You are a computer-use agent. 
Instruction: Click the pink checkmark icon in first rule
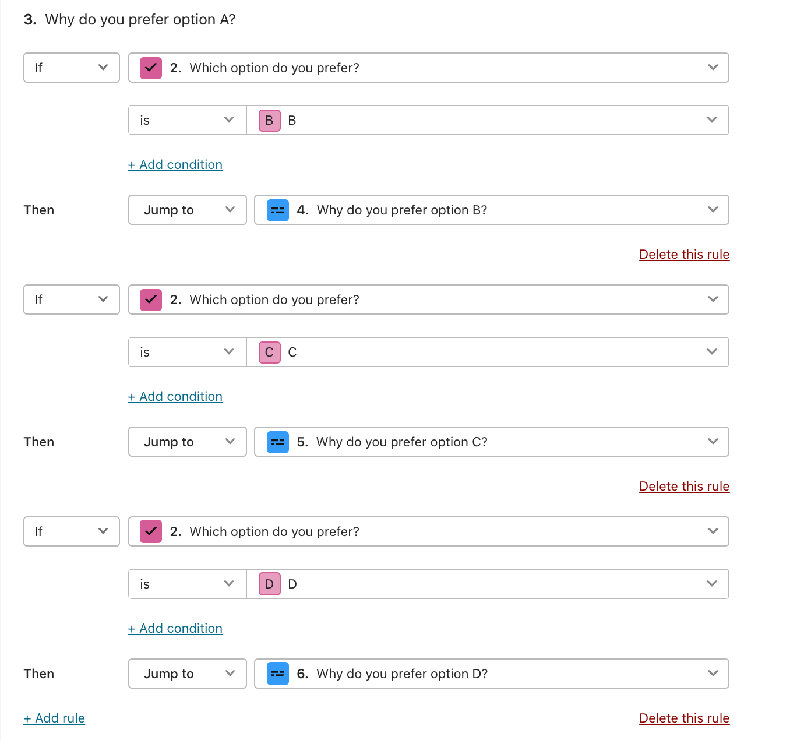click(x=151, y=68)
